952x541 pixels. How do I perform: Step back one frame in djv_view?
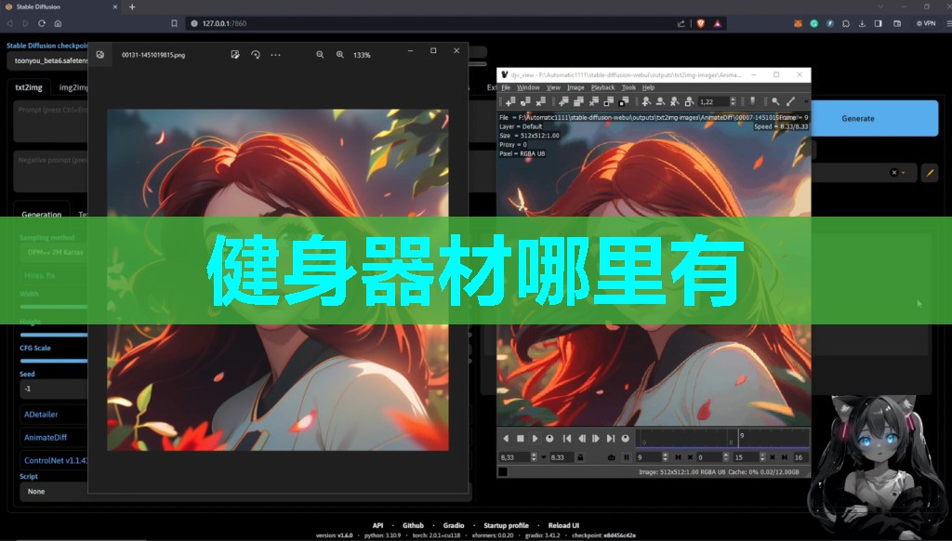[582, 439]
